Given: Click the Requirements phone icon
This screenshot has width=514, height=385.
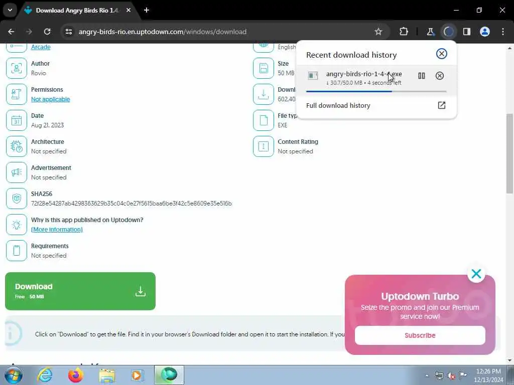Looking at the screenshot, I should (x=17, y=251).
